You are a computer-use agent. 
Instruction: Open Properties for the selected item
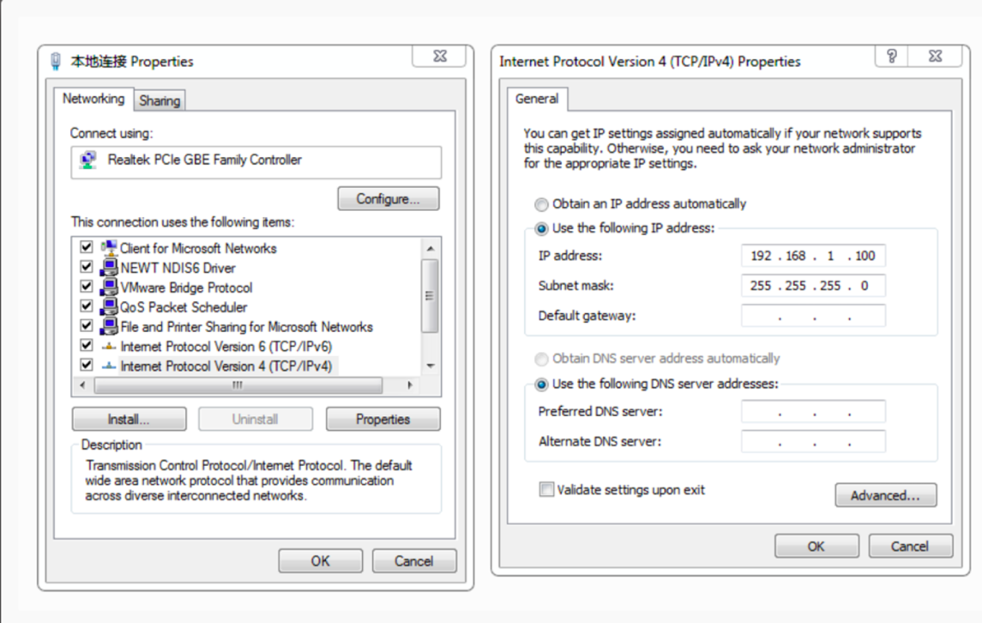(x=383, y=420)
